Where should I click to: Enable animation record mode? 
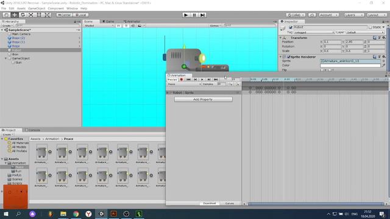pyautogui.click(x=182, y=80)
